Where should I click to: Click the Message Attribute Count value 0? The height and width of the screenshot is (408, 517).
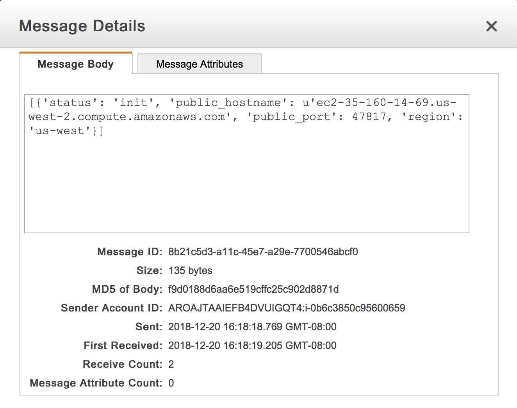tap(171, 383)
